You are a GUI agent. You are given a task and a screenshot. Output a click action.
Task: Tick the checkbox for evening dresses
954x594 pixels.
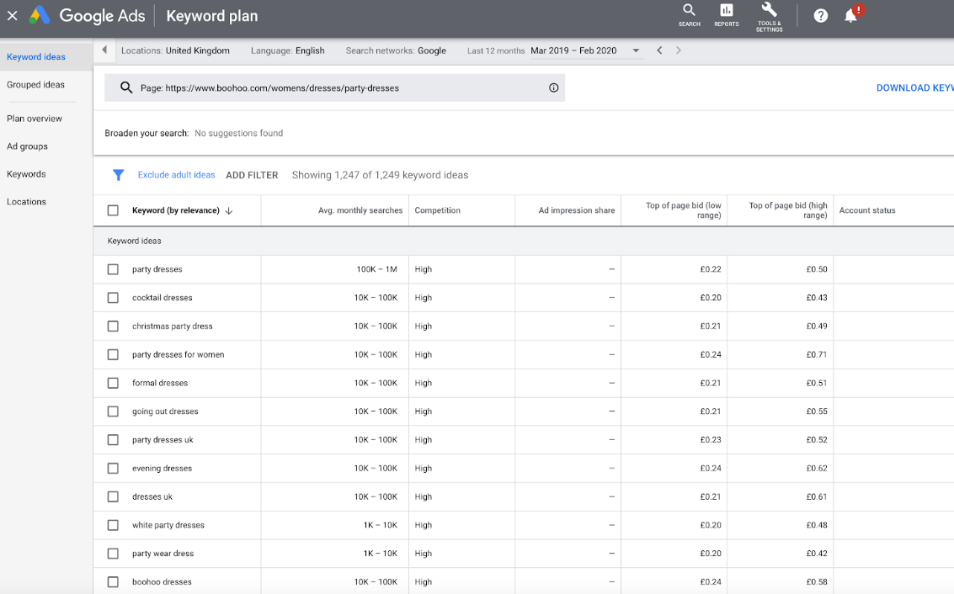[x=113, y=468]
